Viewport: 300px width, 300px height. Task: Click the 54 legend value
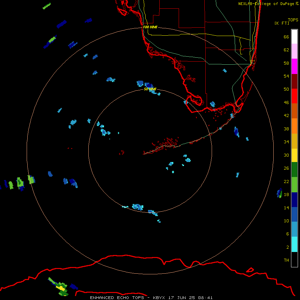point(286,76)
